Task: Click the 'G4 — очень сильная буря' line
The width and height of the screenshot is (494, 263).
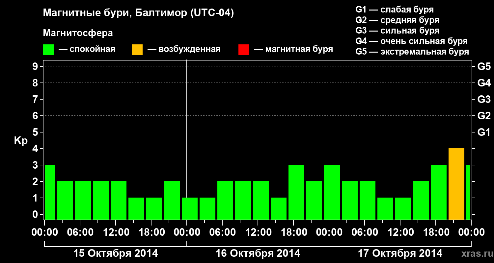Action: [x=411, y=41]
